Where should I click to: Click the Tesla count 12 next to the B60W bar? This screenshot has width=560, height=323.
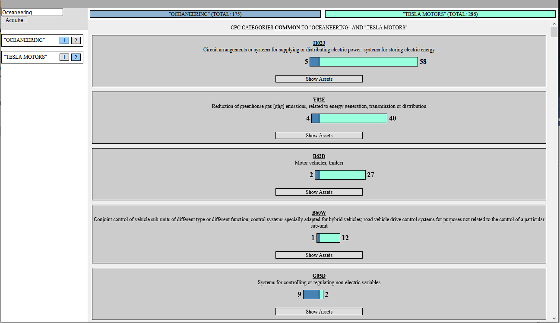click(345, 238)
